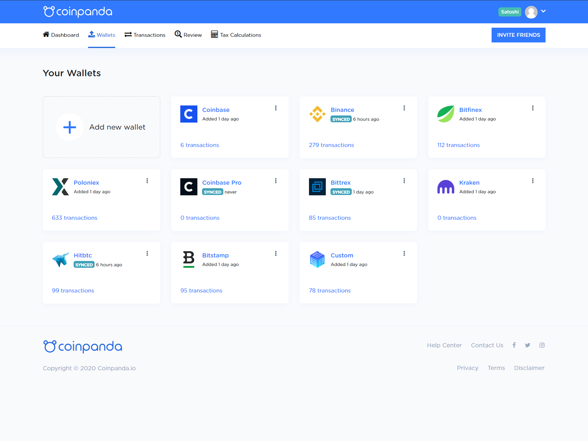Click the Add new wallet card
The height and width of the screenshot is (441, 588).
[101, 127]
